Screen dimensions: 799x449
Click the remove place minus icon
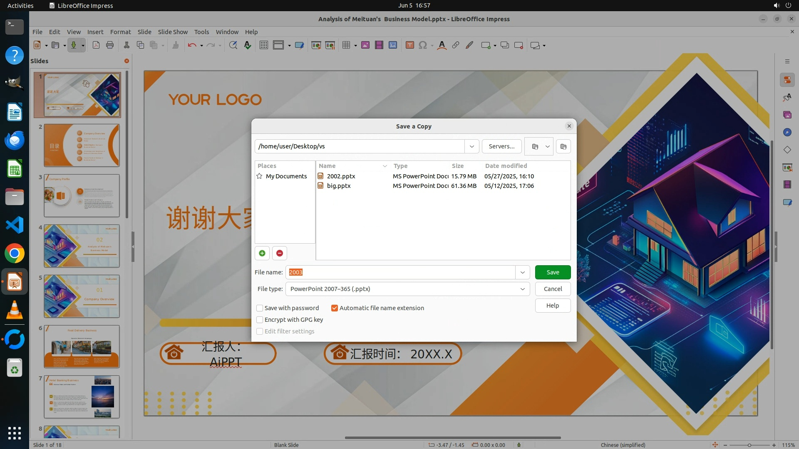pos(280,253)
